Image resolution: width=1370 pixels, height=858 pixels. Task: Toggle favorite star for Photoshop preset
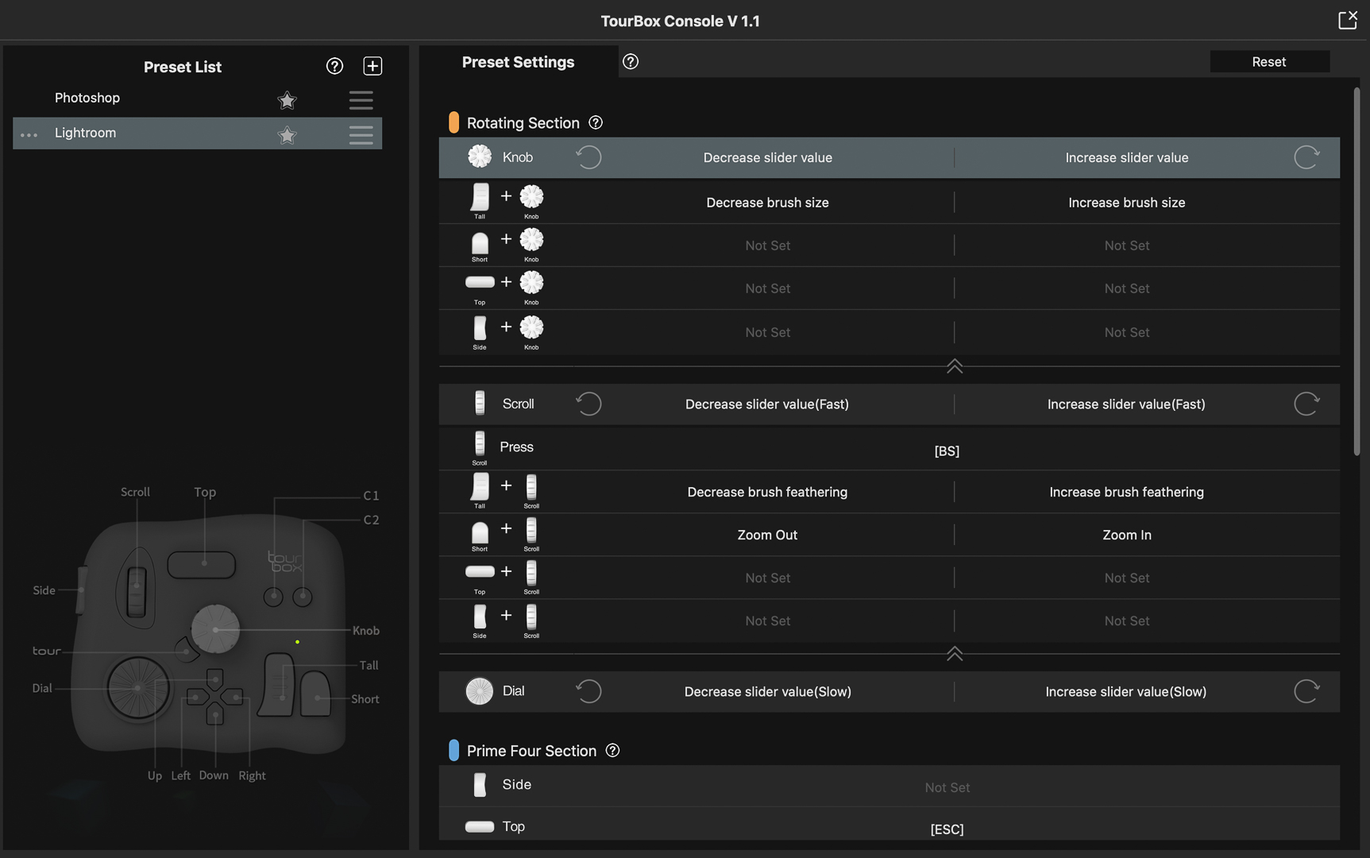[x=287, y=100]
